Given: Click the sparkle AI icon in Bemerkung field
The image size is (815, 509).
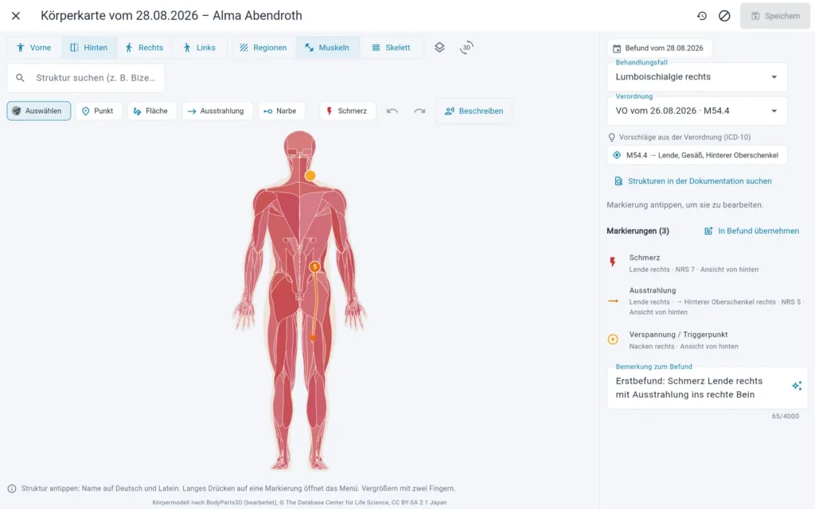Looking at the screenshot, I should (797, 386).
